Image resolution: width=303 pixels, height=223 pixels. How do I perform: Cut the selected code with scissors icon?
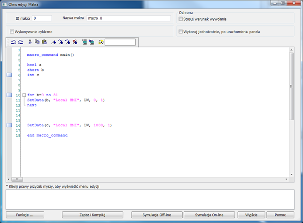30,42
